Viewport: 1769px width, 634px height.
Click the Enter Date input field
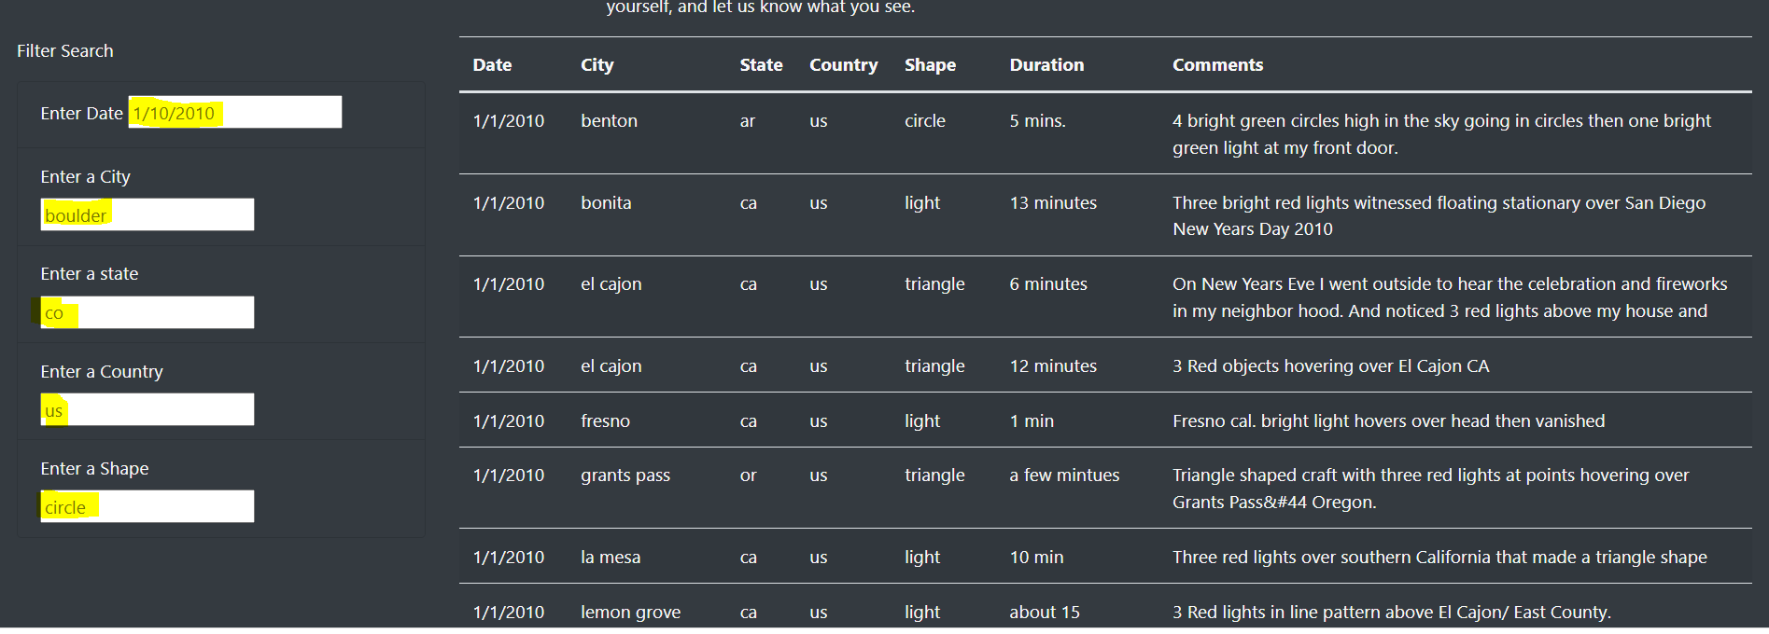235,113
